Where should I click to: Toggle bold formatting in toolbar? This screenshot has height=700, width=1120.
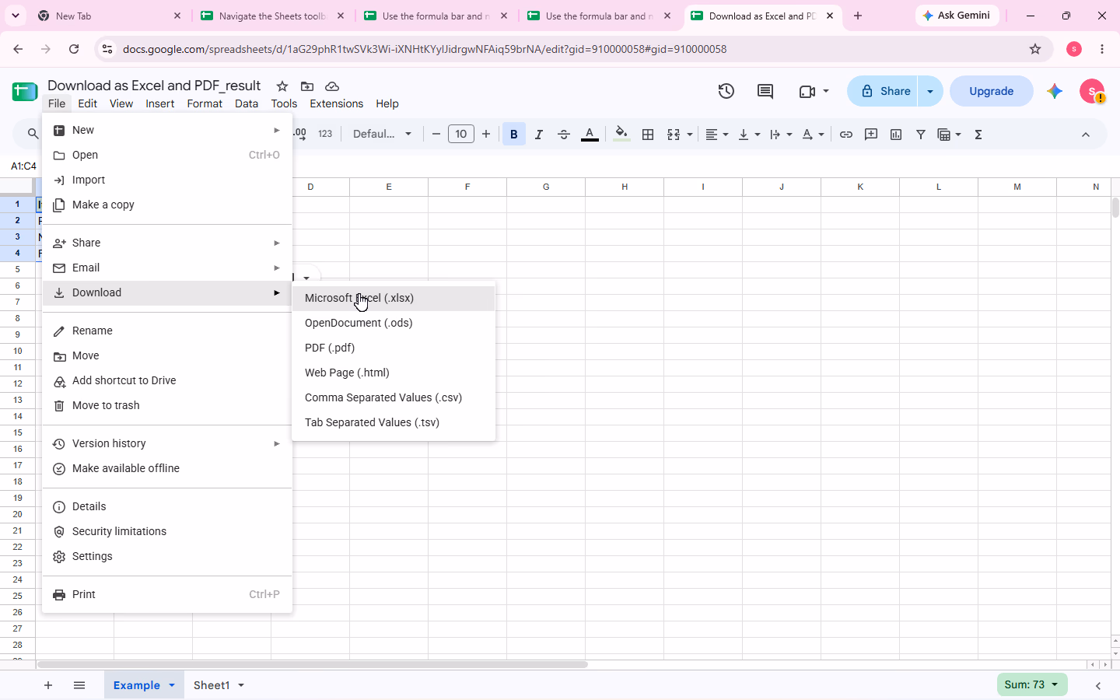[x=513, y=135]
